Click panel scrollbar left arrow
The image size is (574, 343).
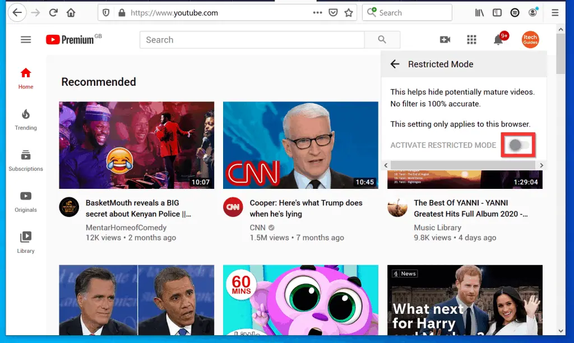(x=386, y=165)
